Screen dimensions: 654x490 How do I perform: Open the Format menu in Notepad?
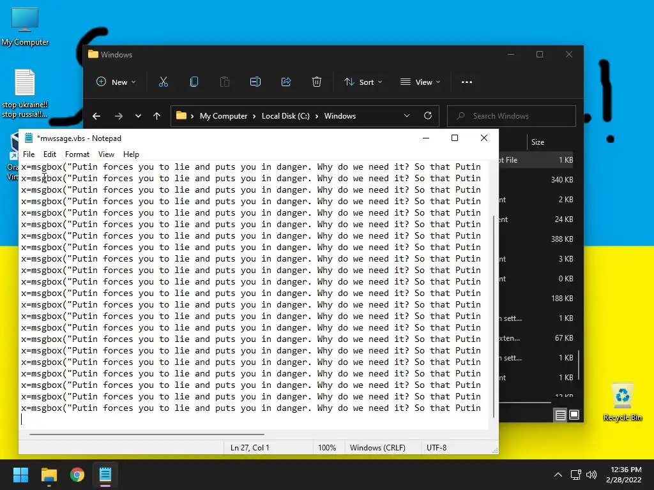point(77,154)
